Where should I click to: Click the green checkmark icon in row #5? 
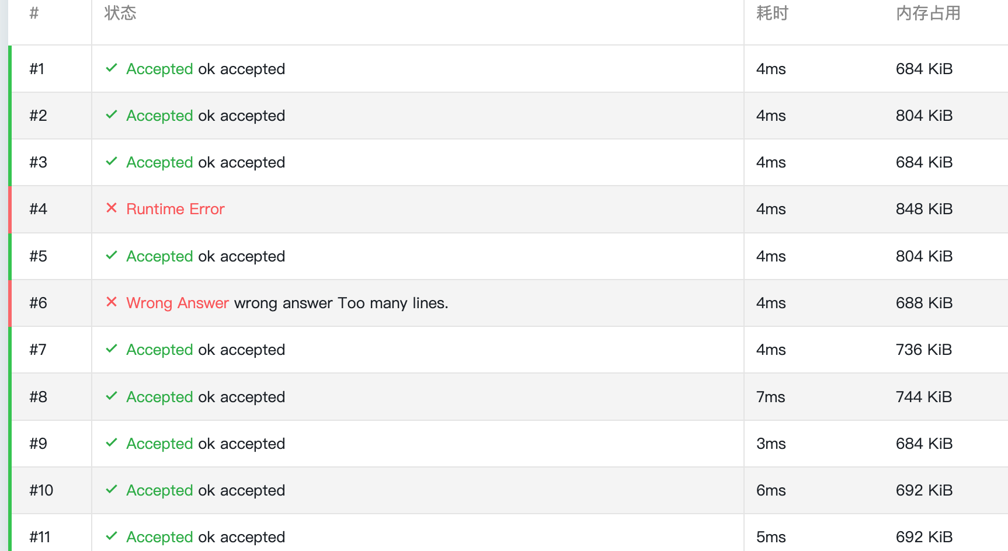point(112,256)
